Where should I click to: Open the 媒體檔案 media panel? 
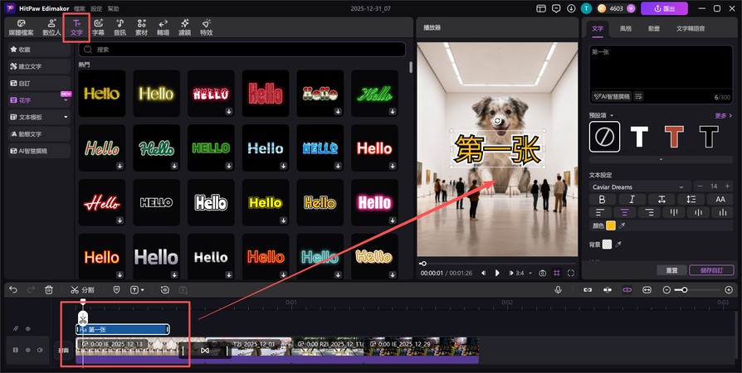21,28
